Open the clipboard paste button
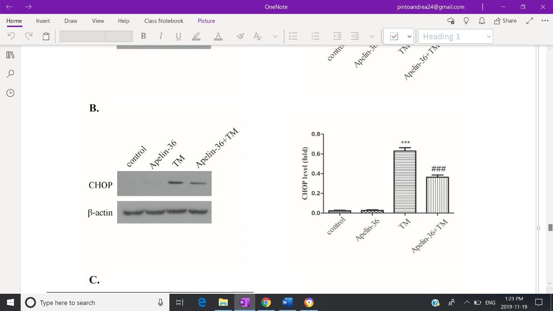The width and height of the screenshot is (553, 311). [x=46, y=36]
